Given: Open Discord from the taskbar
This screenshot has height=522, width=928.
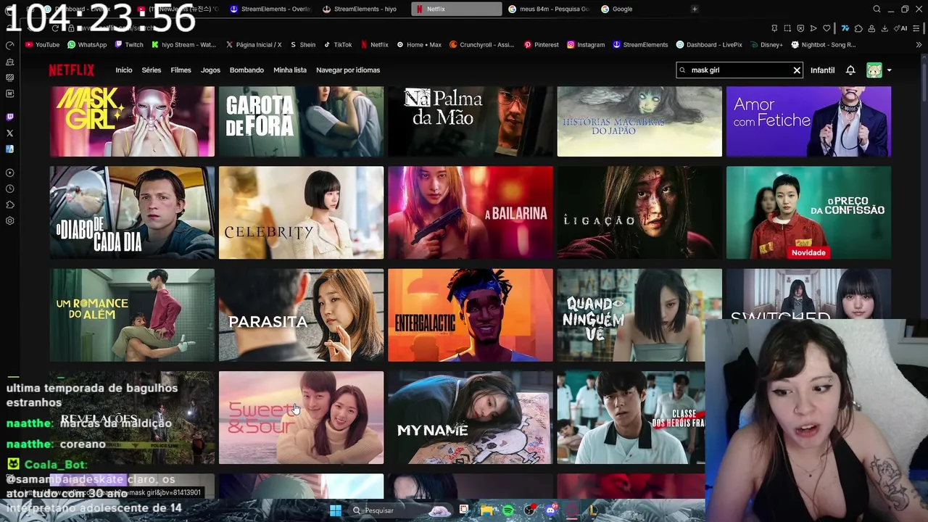Looking at the screenshot, I should point(551,510).
